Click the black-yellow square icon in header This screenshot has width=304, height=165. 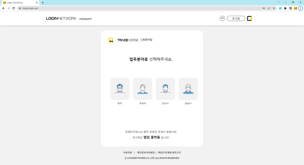click(x=250, y=18)
